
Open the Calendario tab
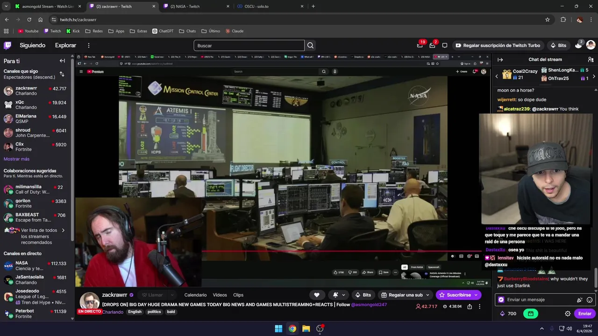[x=195, y=295]
